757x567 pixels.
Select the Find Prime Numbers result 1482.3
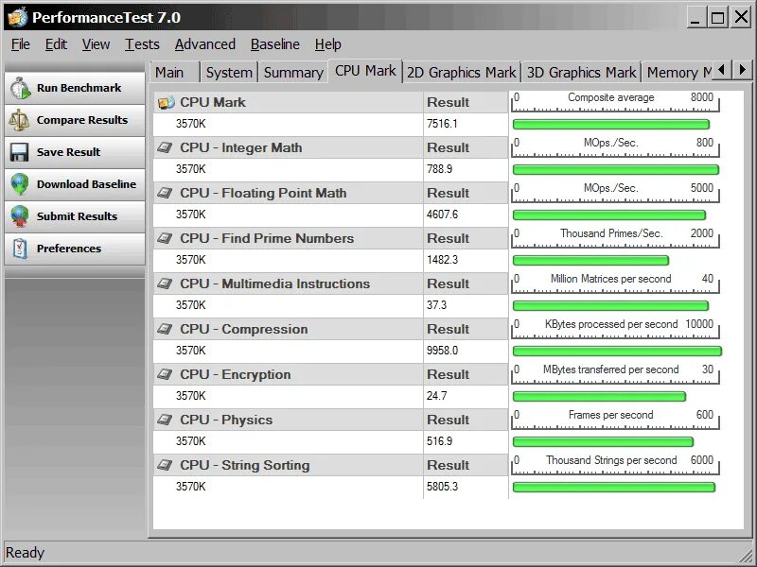click(442, 260)
